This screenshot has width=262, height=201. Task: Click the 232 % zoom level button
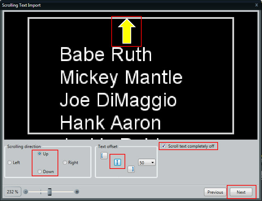pos(13,192)
